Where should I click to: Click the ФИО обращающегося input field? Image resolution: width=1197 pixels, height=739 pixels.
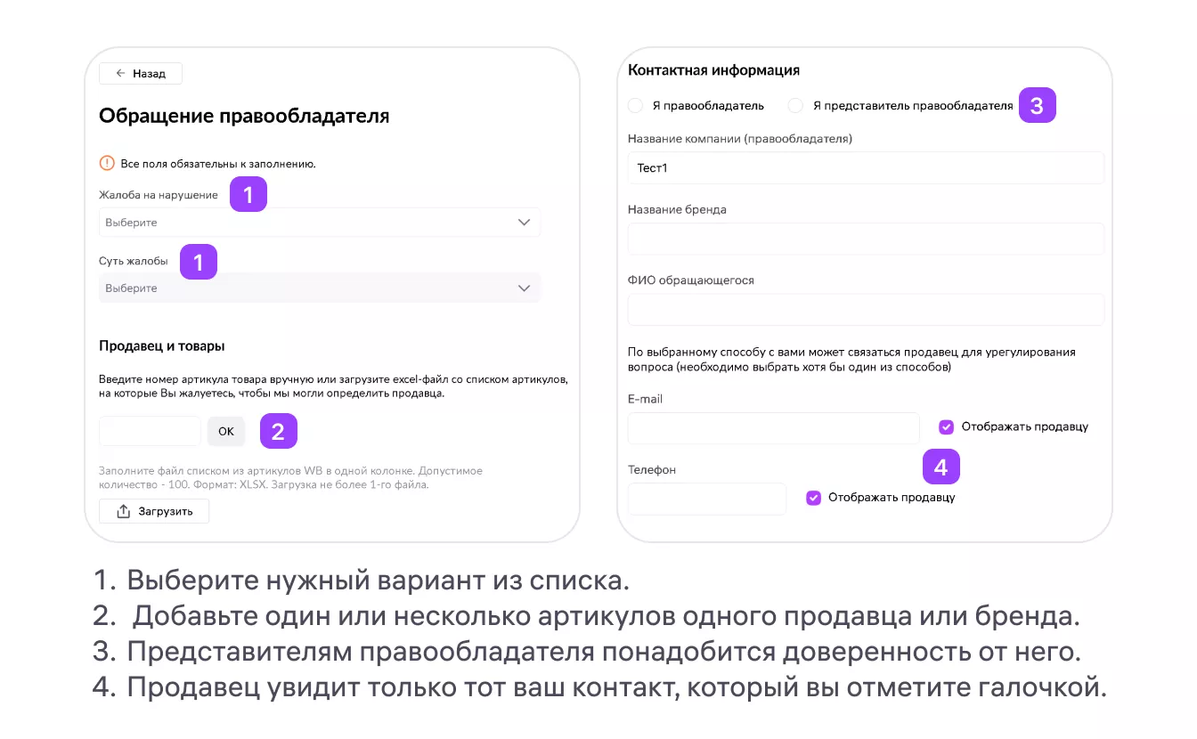pos(865,309)
